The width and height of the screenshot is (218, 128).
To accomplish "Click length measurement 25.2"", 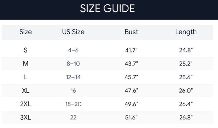I will 186,63.
